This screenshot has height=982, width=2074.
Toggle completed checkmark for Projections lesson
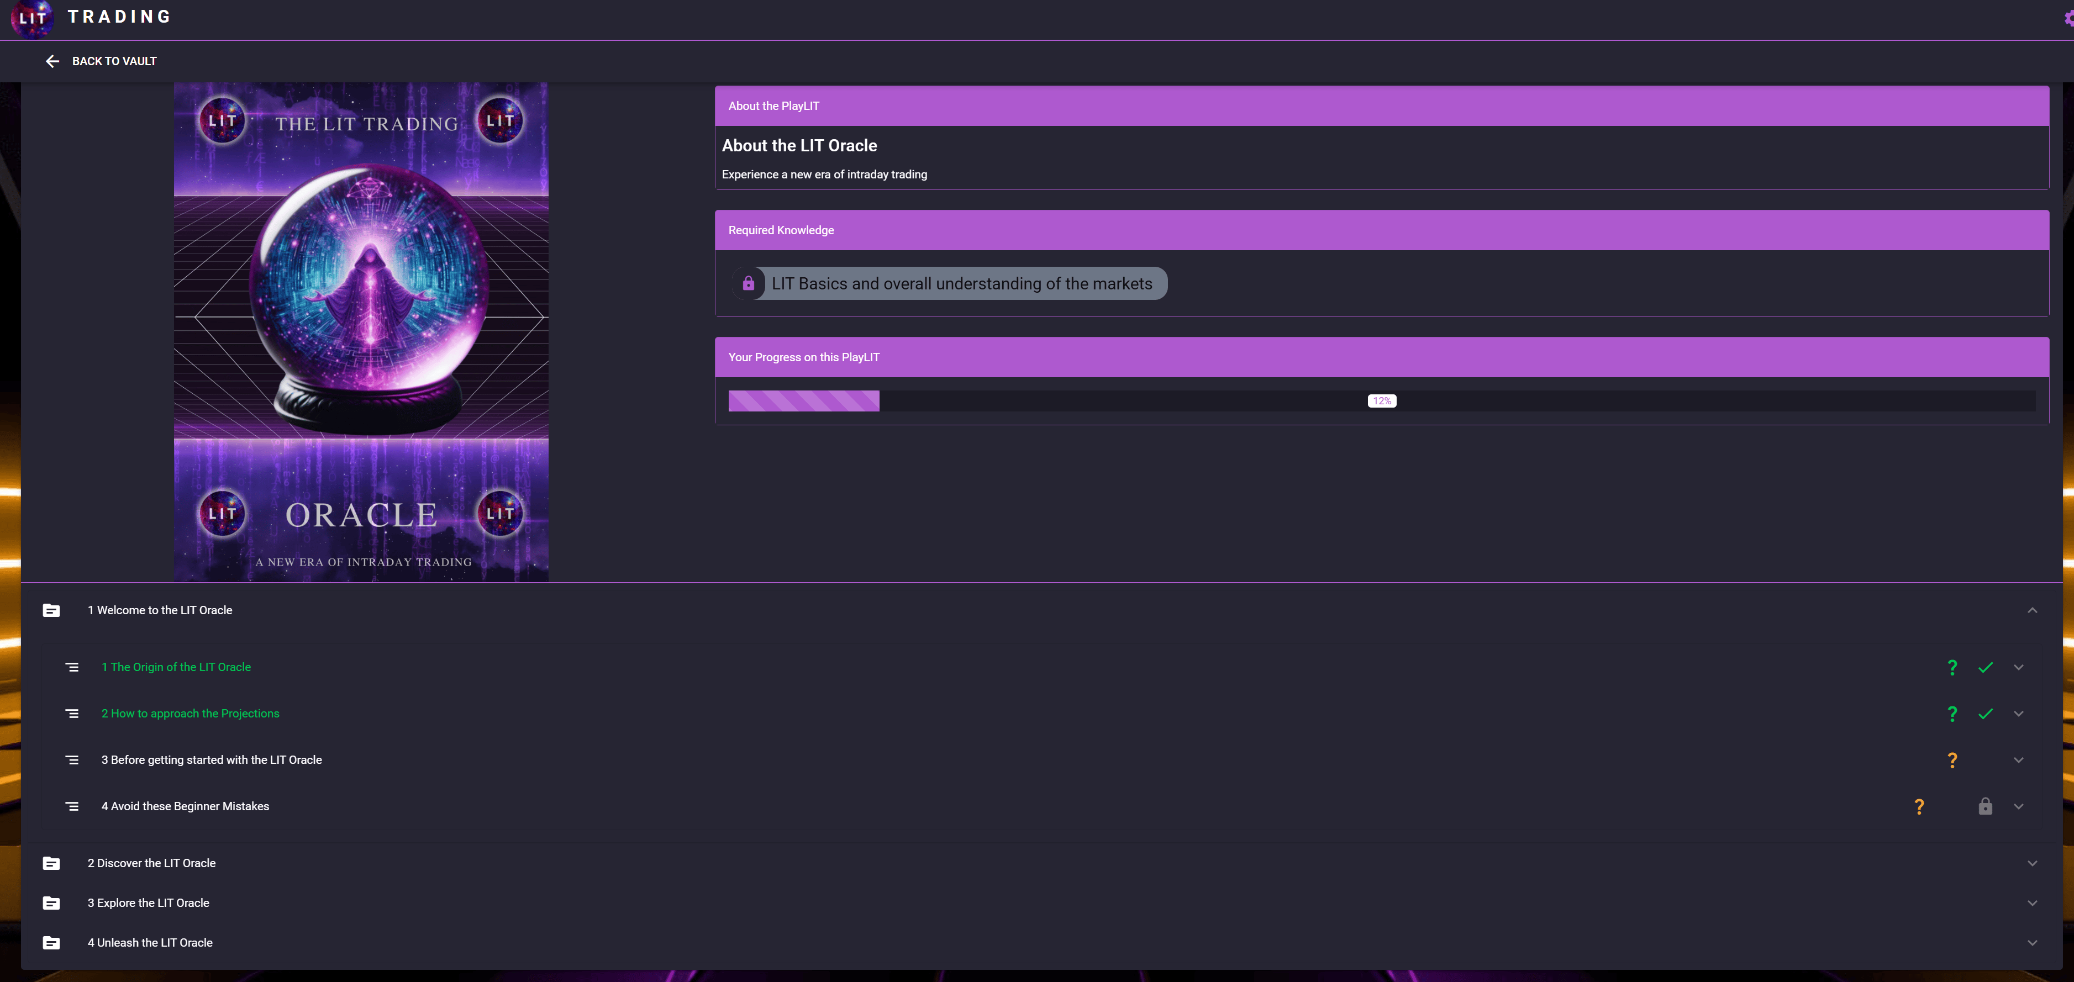click(x=1986, y=714)
